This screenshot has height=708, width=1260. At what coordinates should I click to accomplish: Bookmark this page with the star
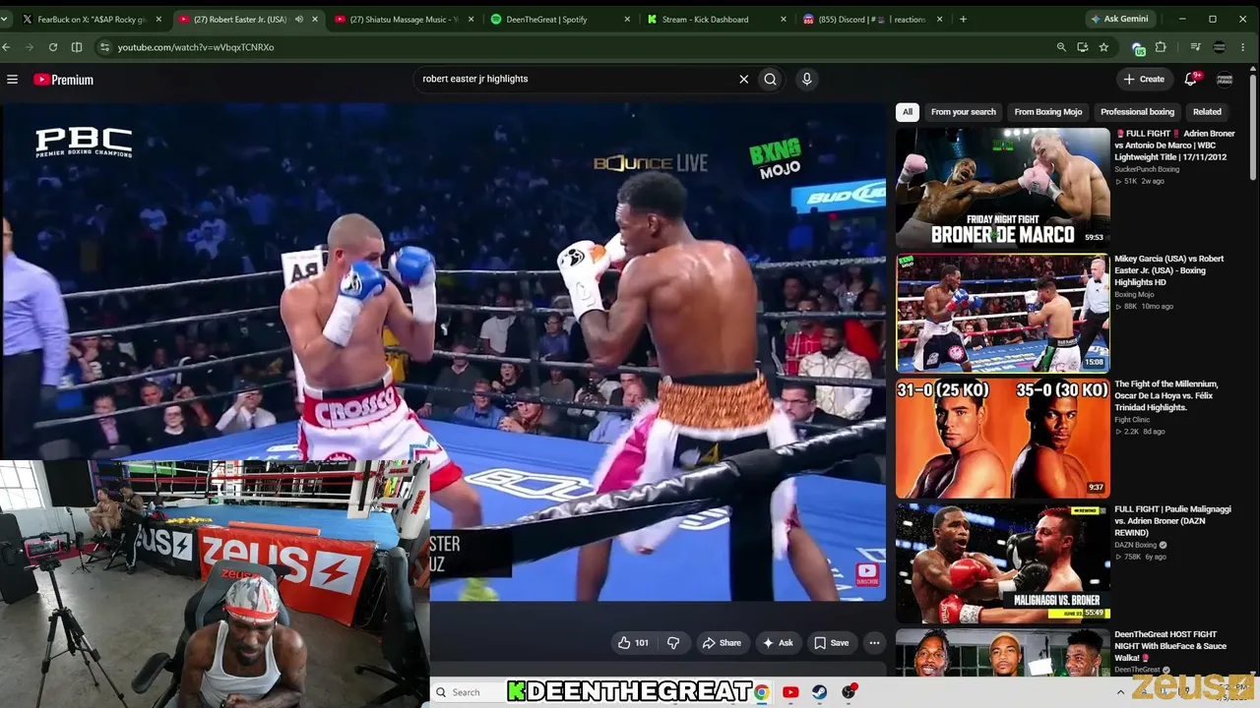click(x=1104, y=47)
